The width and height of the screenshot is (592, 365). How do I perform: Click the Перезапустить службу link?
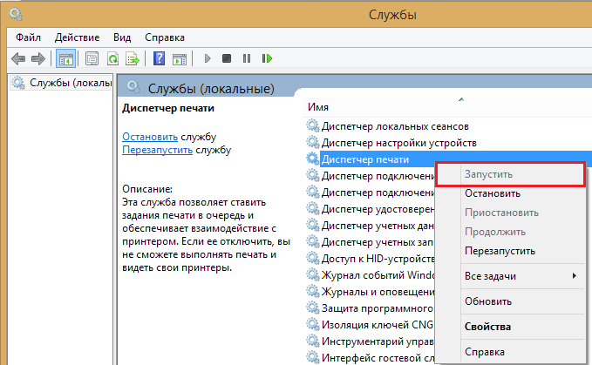157,150
